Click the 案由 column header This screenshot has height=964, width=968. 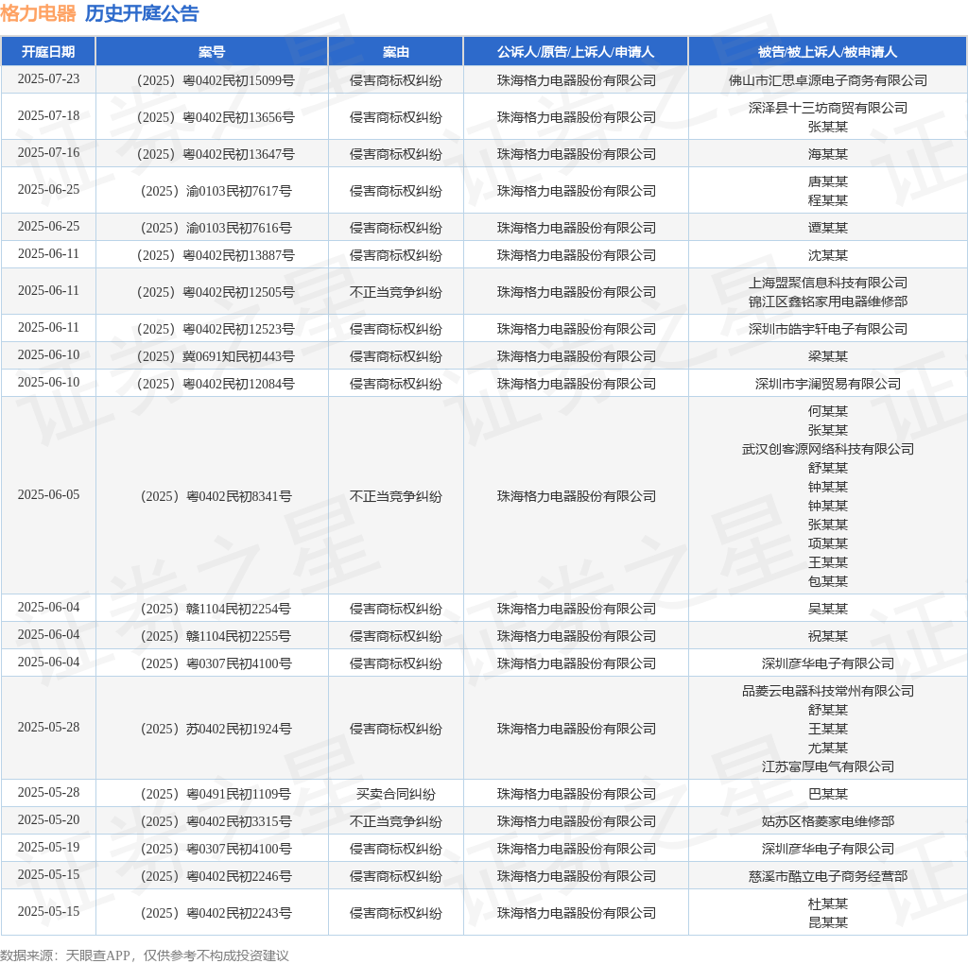pyautogui.click(x=396, y=52)
